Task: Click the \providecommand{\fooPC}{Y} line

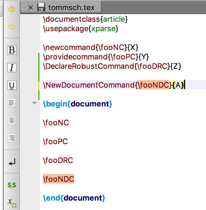Action: [x=96, y=57]
